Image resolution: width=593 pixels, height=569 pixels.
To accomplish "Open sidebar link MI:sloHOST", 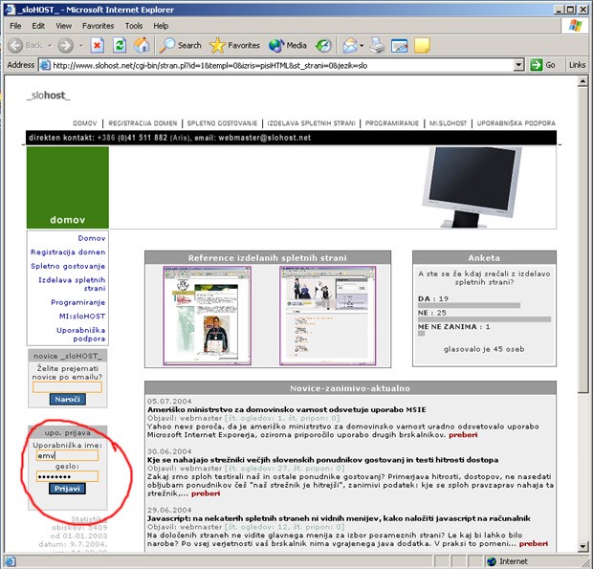I will pos(82,317).
